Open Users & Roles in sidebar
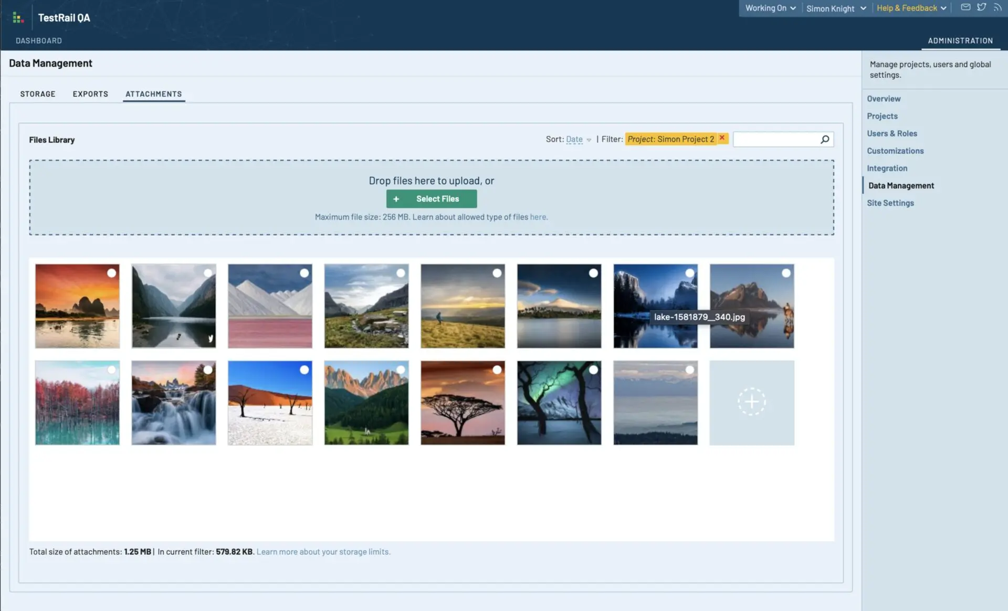 pyautogui.click(x=892, y=133)
